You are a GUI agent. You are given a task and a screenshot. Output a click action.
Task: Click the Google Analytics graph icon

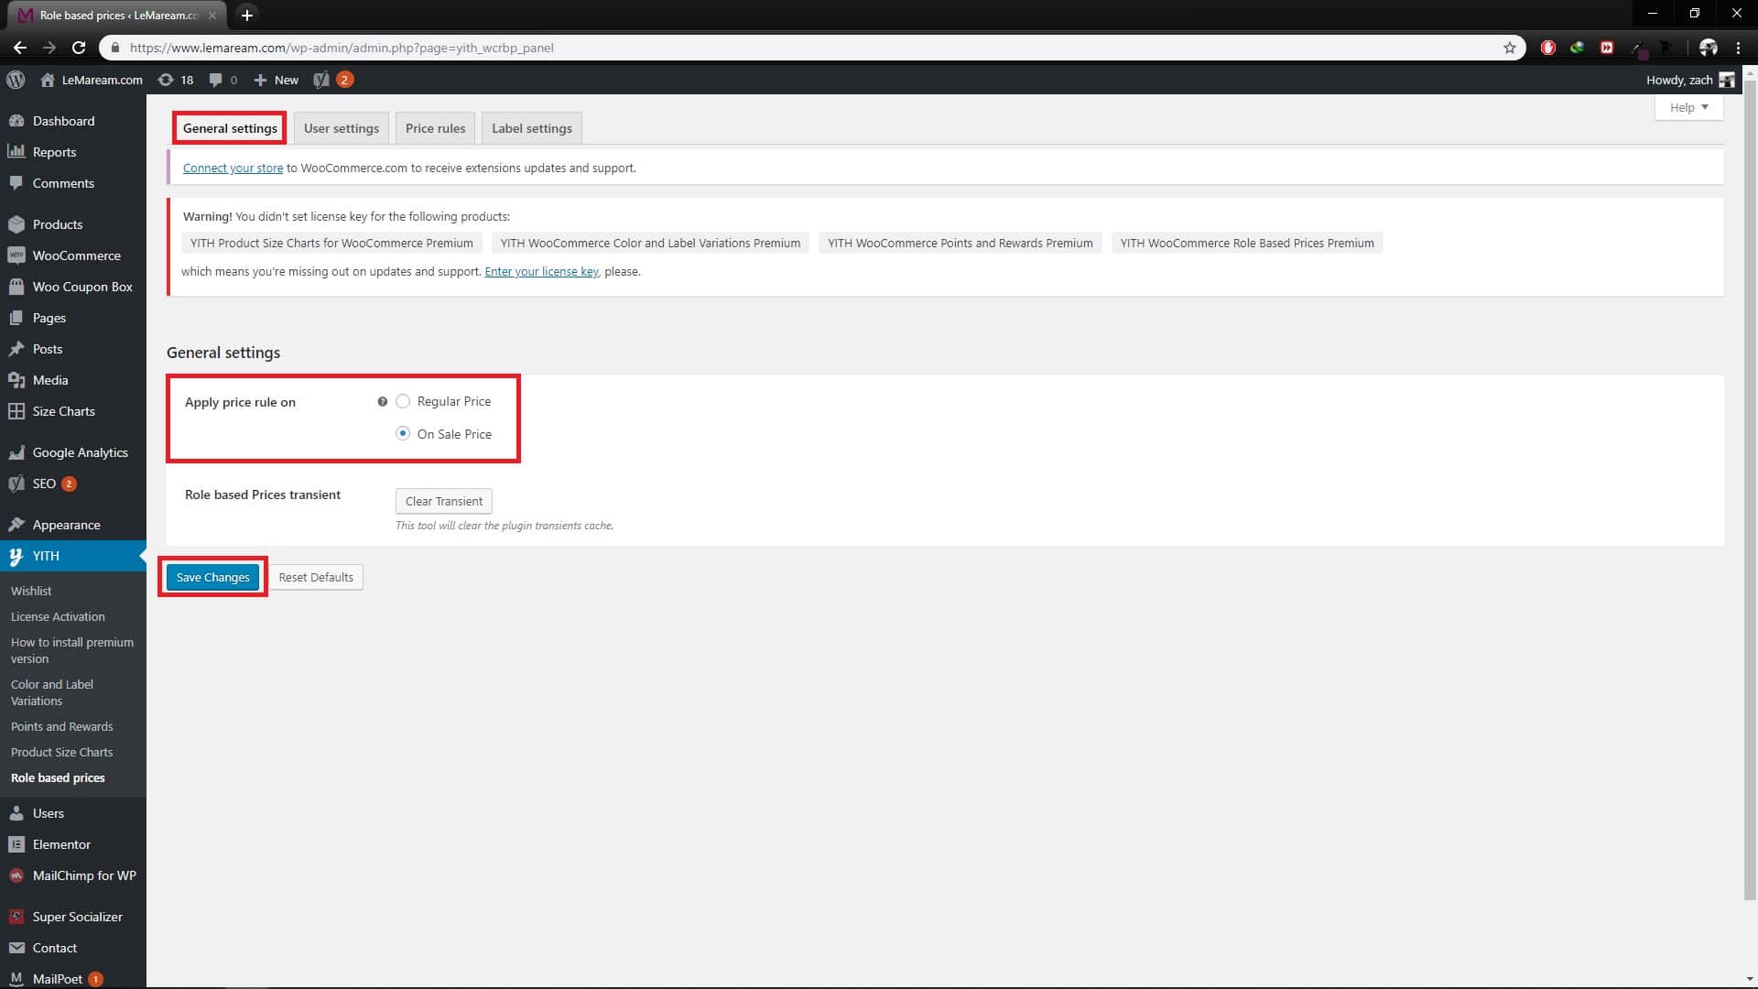(16, 452)
